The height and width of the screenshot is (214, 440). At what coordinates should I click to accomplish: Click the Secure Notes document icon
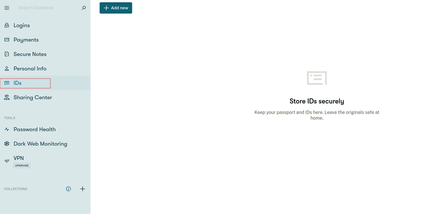point(7,54)
